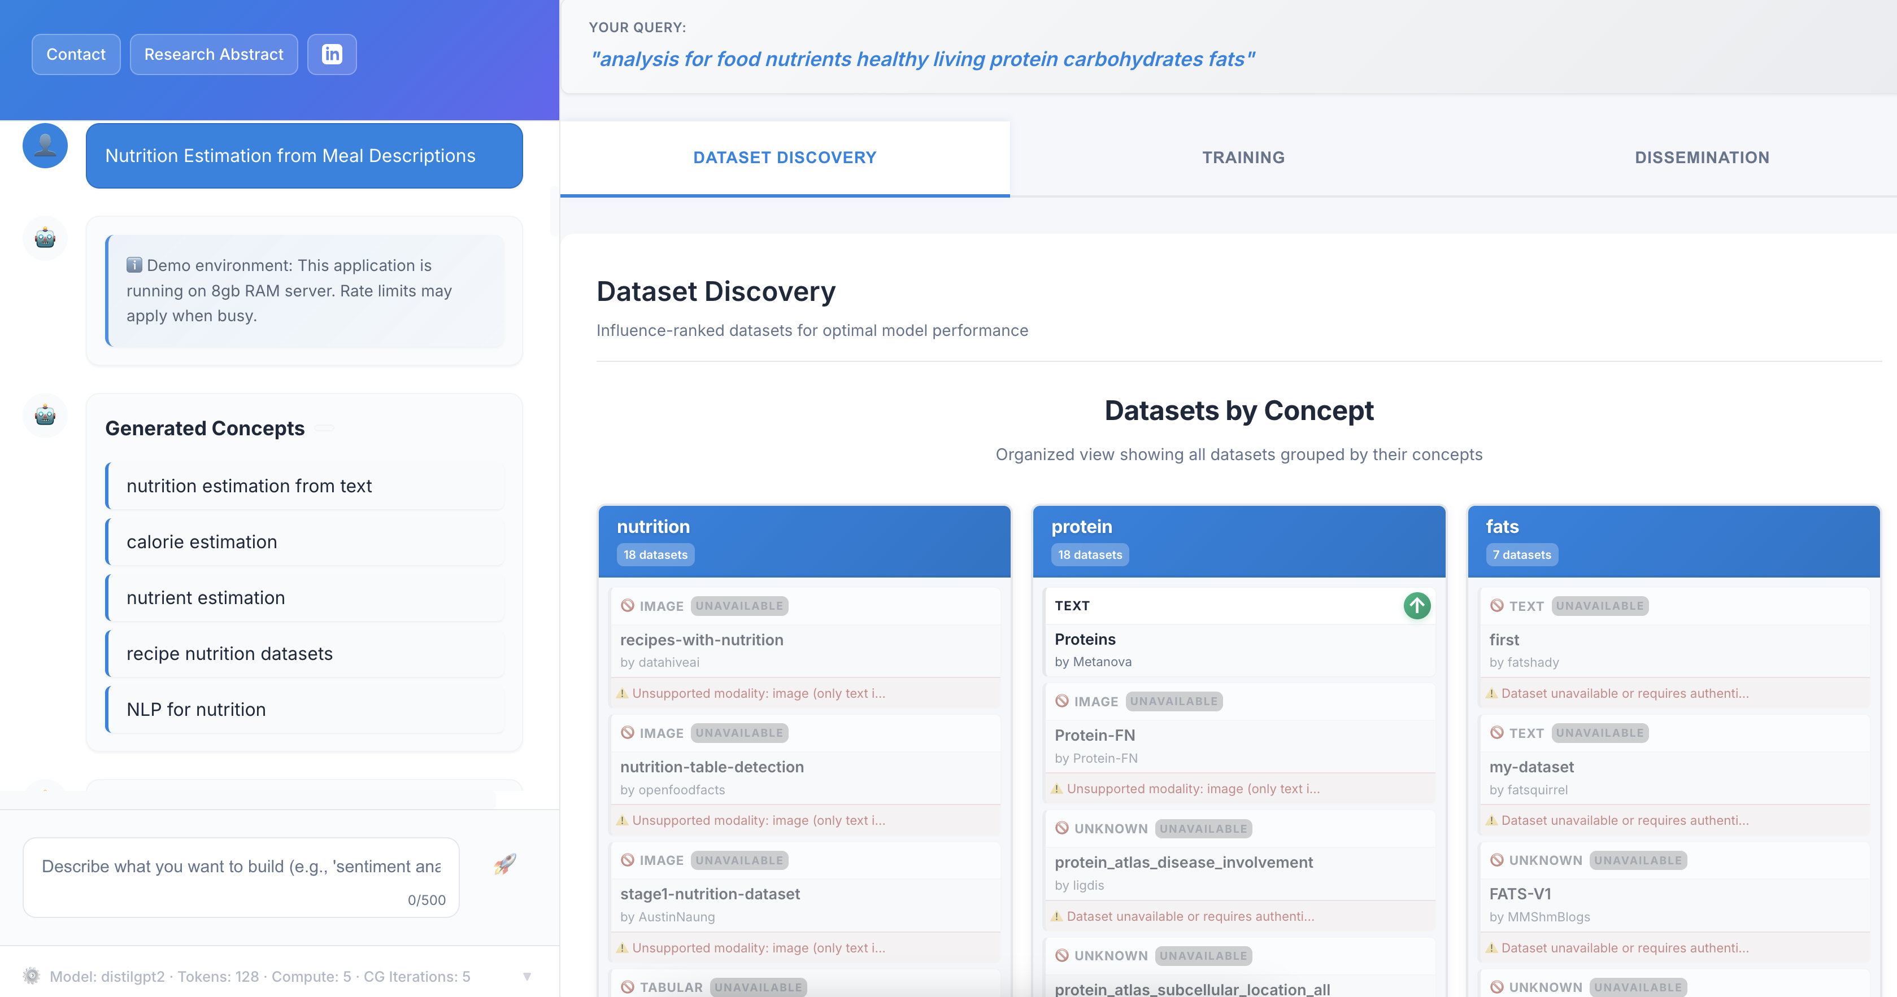This screenshot has height=997, width=1897.
Task: Click the 'nutrition' concept column header
Action: pyautogui.click(x=805, y=541)
